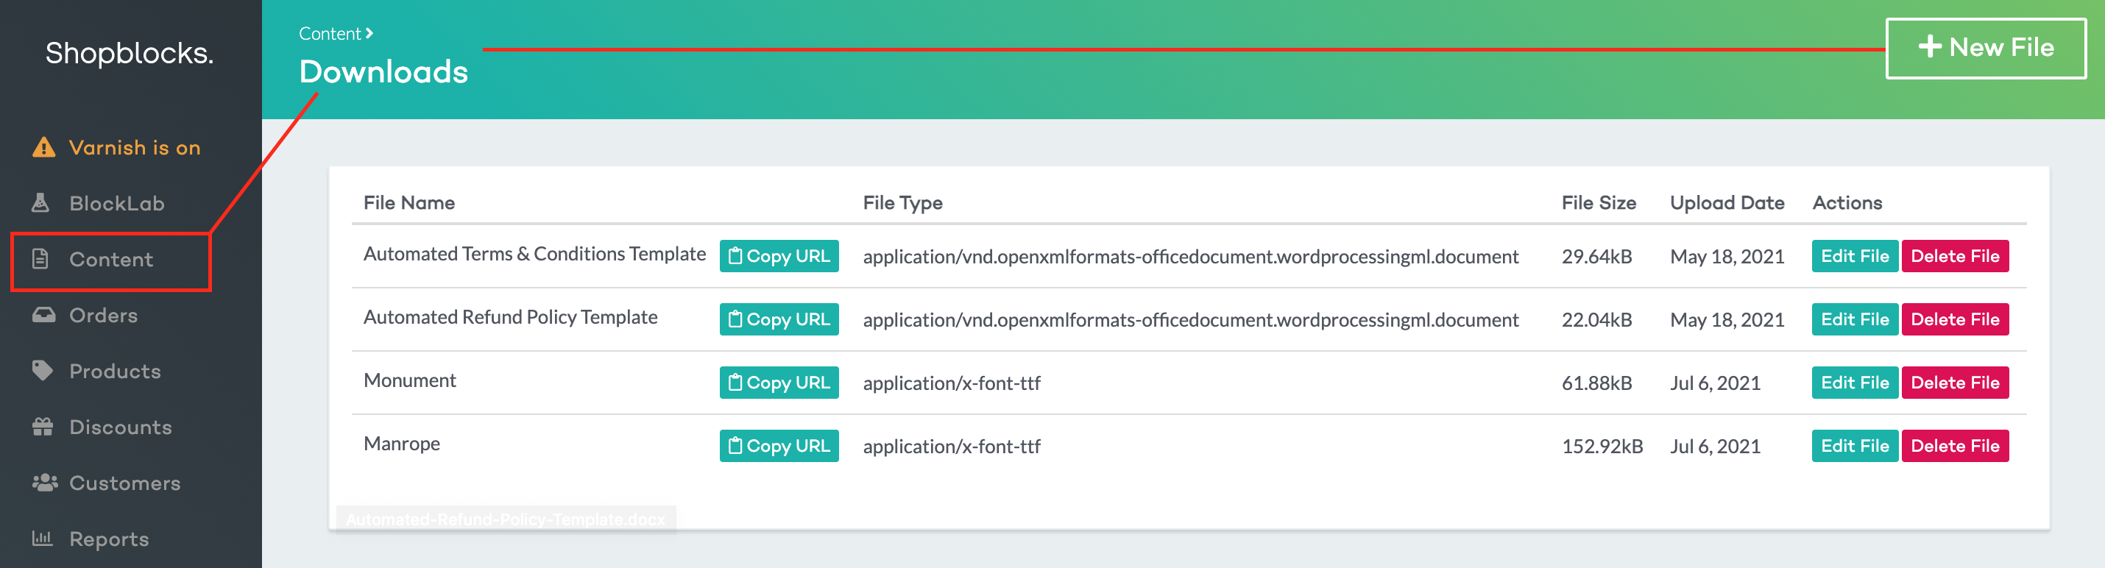Screen dimensions: 2105x568
Task: Create a new file with New File button
Action: click(x=1986, y=49)
